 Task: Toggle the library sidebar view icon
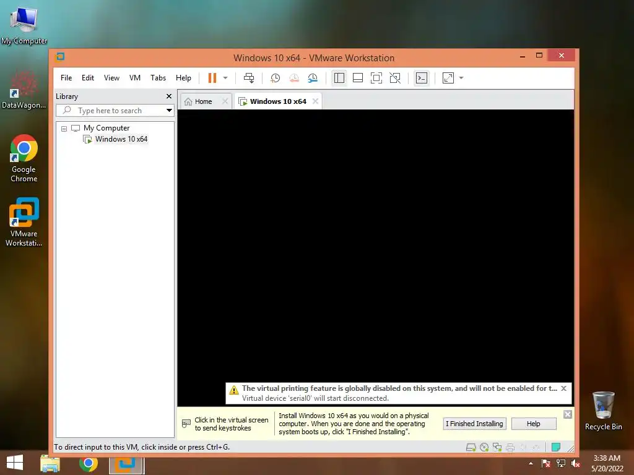[x=339, y=78]
